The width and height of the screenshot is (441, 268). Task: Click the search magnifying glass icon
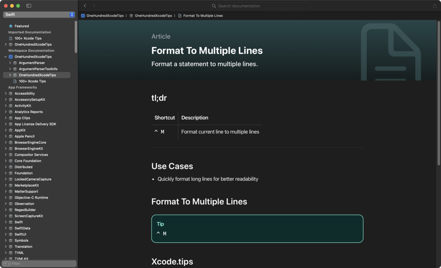point(214,6)
